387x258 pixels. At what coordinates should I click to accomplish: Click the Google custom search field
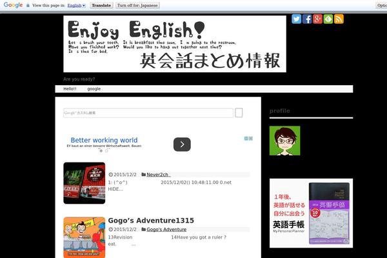[x=148, y=113]
